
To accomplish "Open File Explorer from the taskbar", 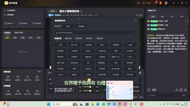I will (93, 104).
